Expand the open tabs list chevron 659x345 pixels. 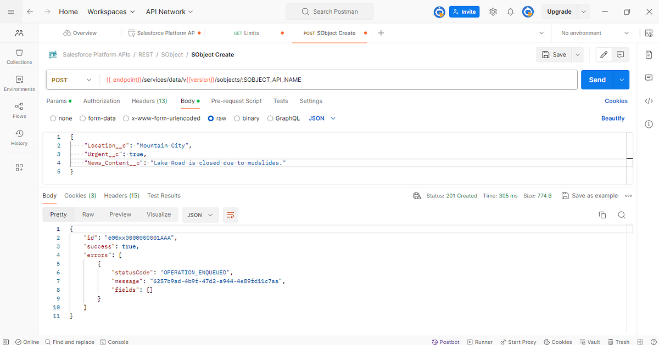[543, 33]
